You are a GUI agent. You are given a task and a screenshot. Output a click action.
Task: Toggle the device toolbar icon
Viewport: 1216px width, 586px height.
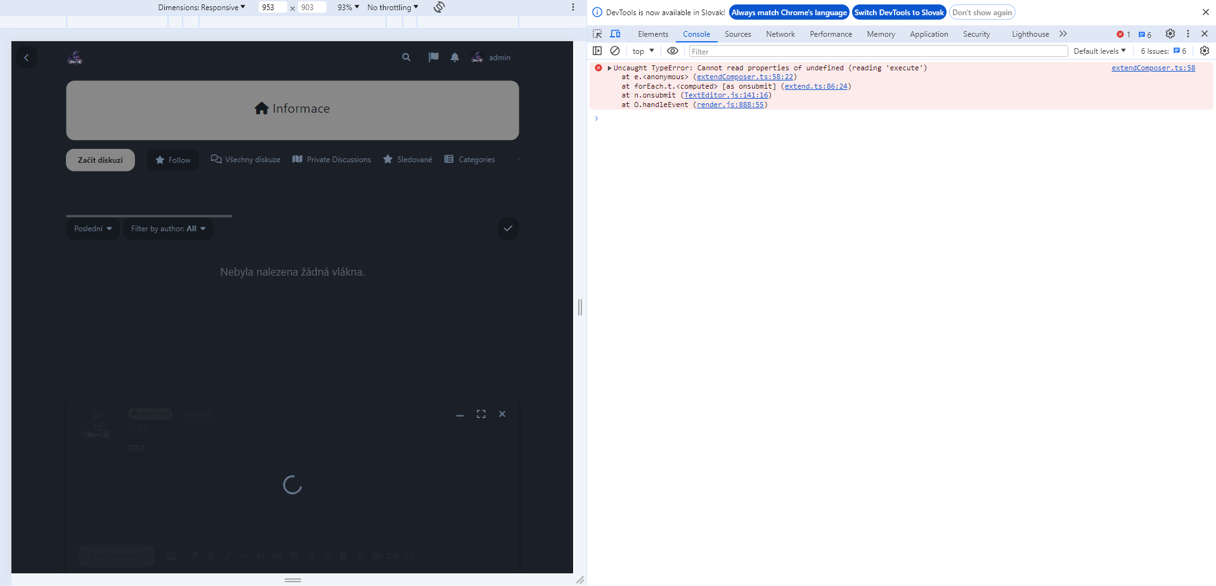[x=615, y=34]
